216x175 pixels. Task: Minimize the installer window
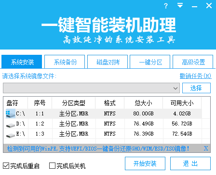[194, 7]
